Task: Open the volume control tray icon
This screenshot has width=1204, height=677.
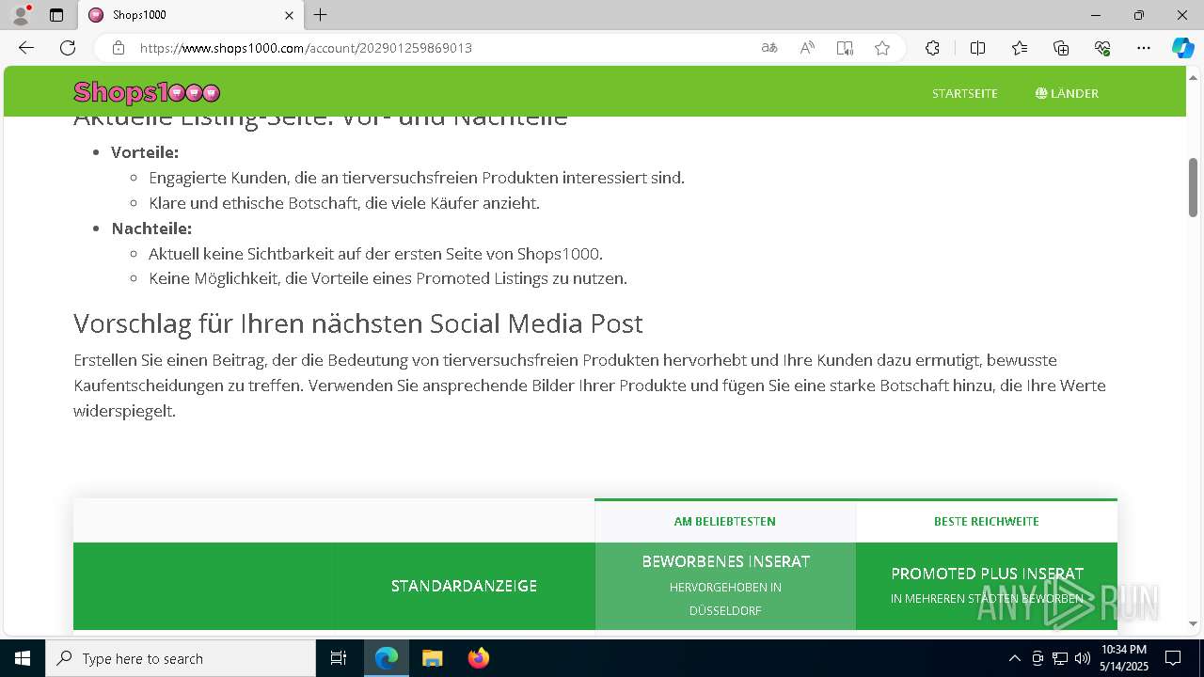Action: (x=1083, y=658)
